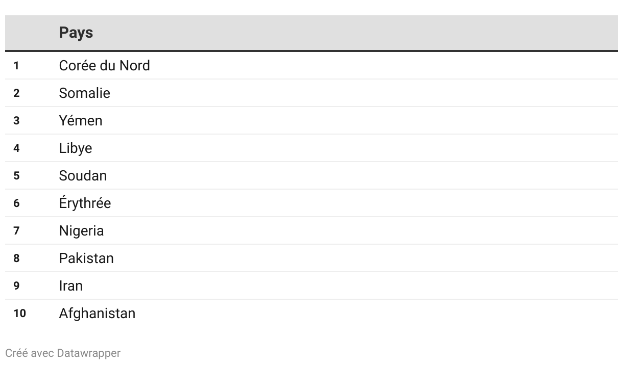The height and width of the screenshot is (365, 623).
Task: Select the Somalie row
Action: click(x=311, y=93)
